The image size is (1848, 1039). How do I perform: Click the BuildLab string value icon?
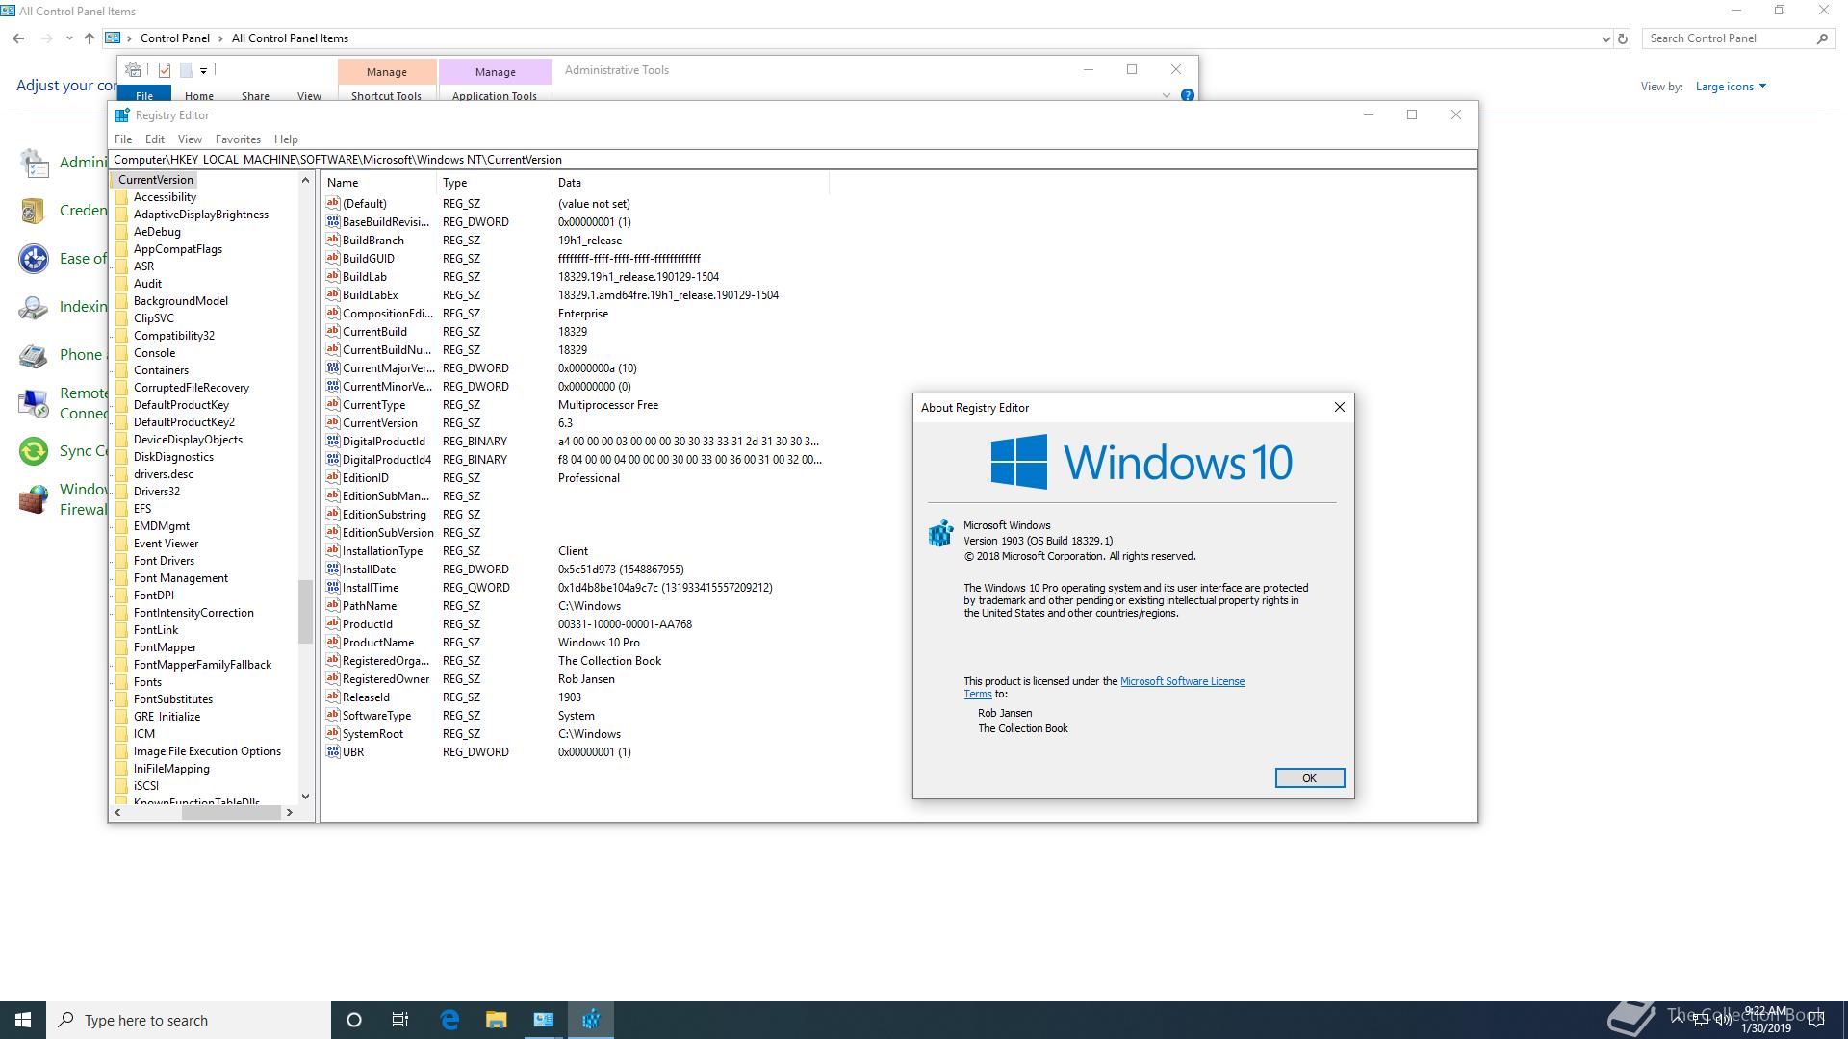[333, 276]
